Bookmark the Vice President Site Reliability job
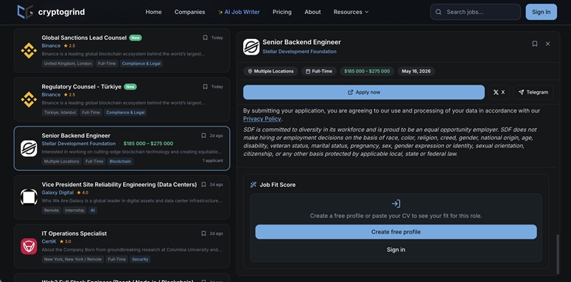Viewport: 571px width, 282px height. pyautogui.click(x=203, y=185)
